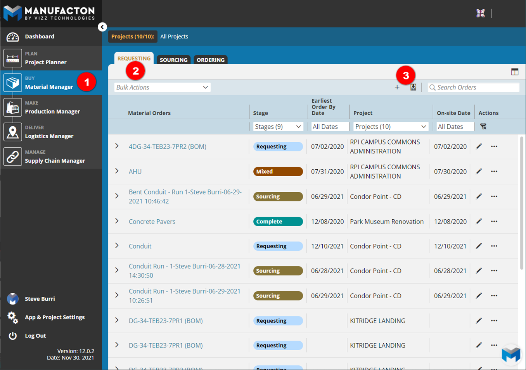Expand the Conduit order row
The height and width of the screenshot is (370, 526).
pos(117,246)
